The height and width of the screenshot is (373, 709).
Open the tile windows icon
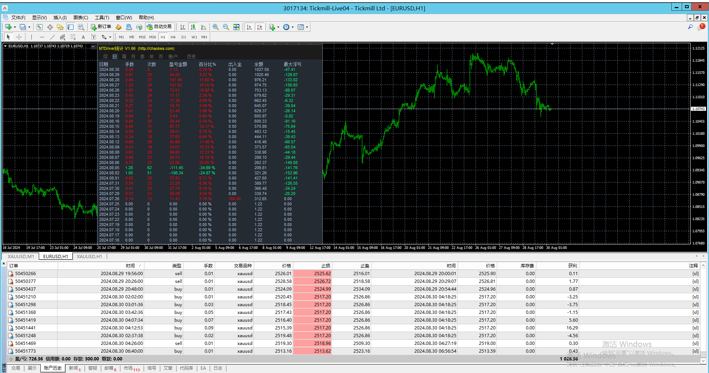[236, 27]
